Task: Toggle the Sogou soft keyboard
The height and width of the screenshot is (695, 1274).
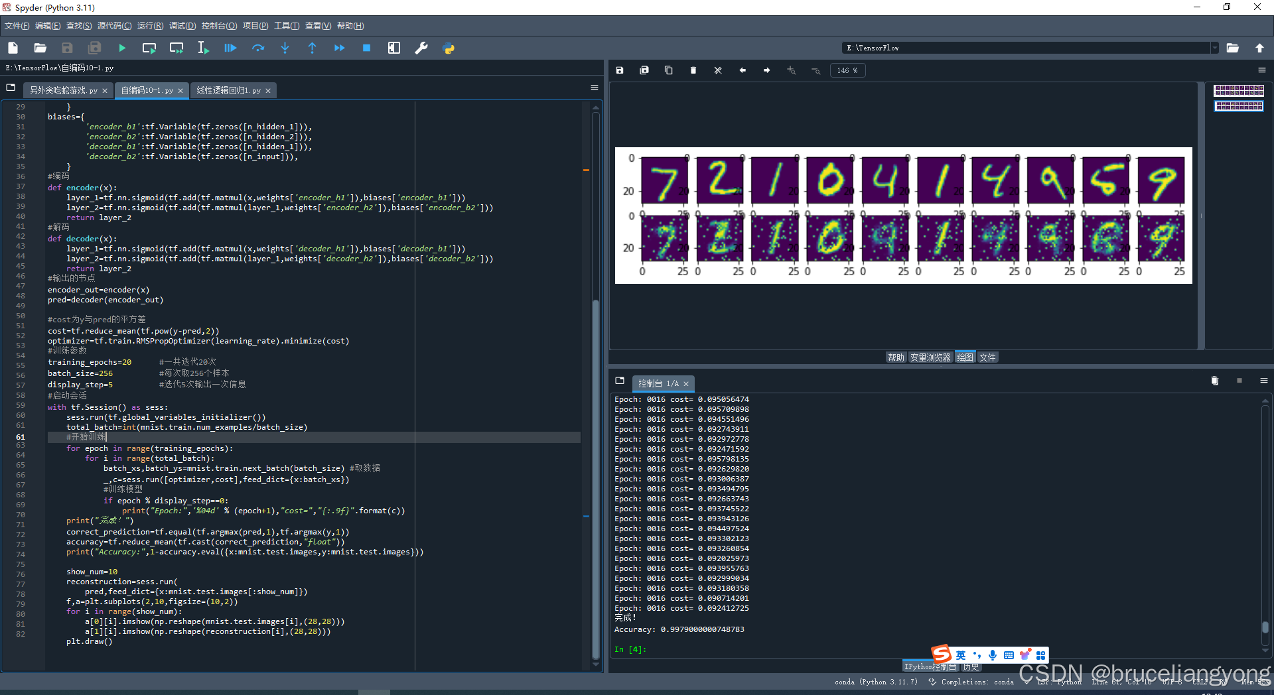Action: (1008, 655)
